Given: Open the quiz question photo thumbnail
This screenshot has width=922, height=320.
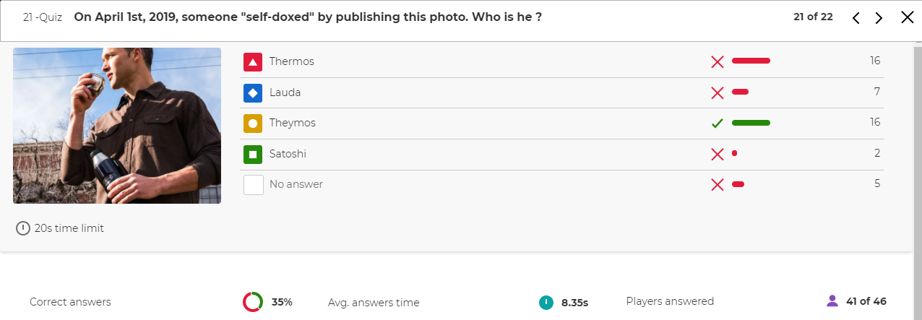Looking at the screenshot, I should (x=117, y=126).
